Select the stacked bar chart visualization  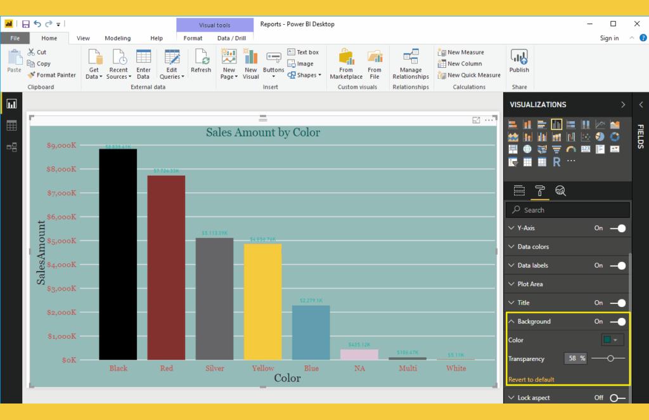point(513,124)
